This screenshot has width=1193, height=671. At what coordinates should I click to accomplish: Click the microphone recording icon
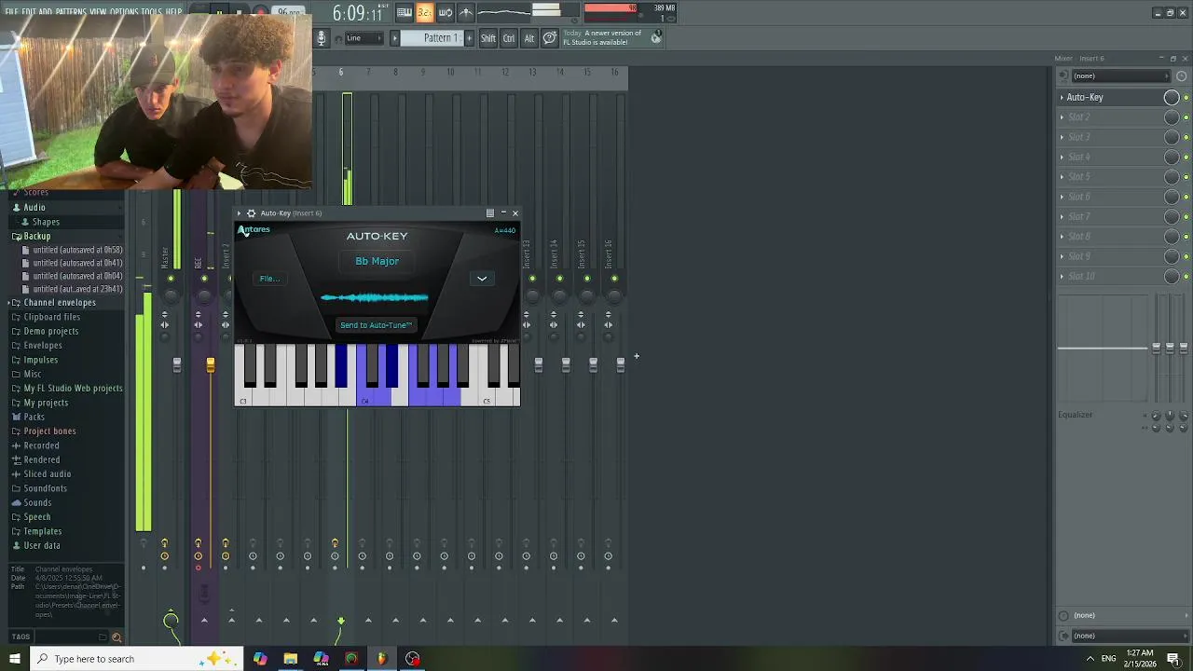[x=322, y=38]
